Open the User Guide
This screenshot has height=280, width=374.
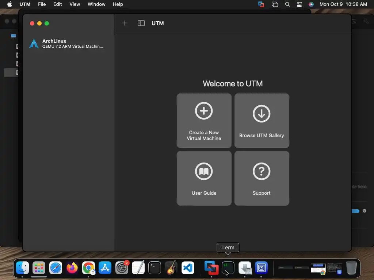(204, 178)
